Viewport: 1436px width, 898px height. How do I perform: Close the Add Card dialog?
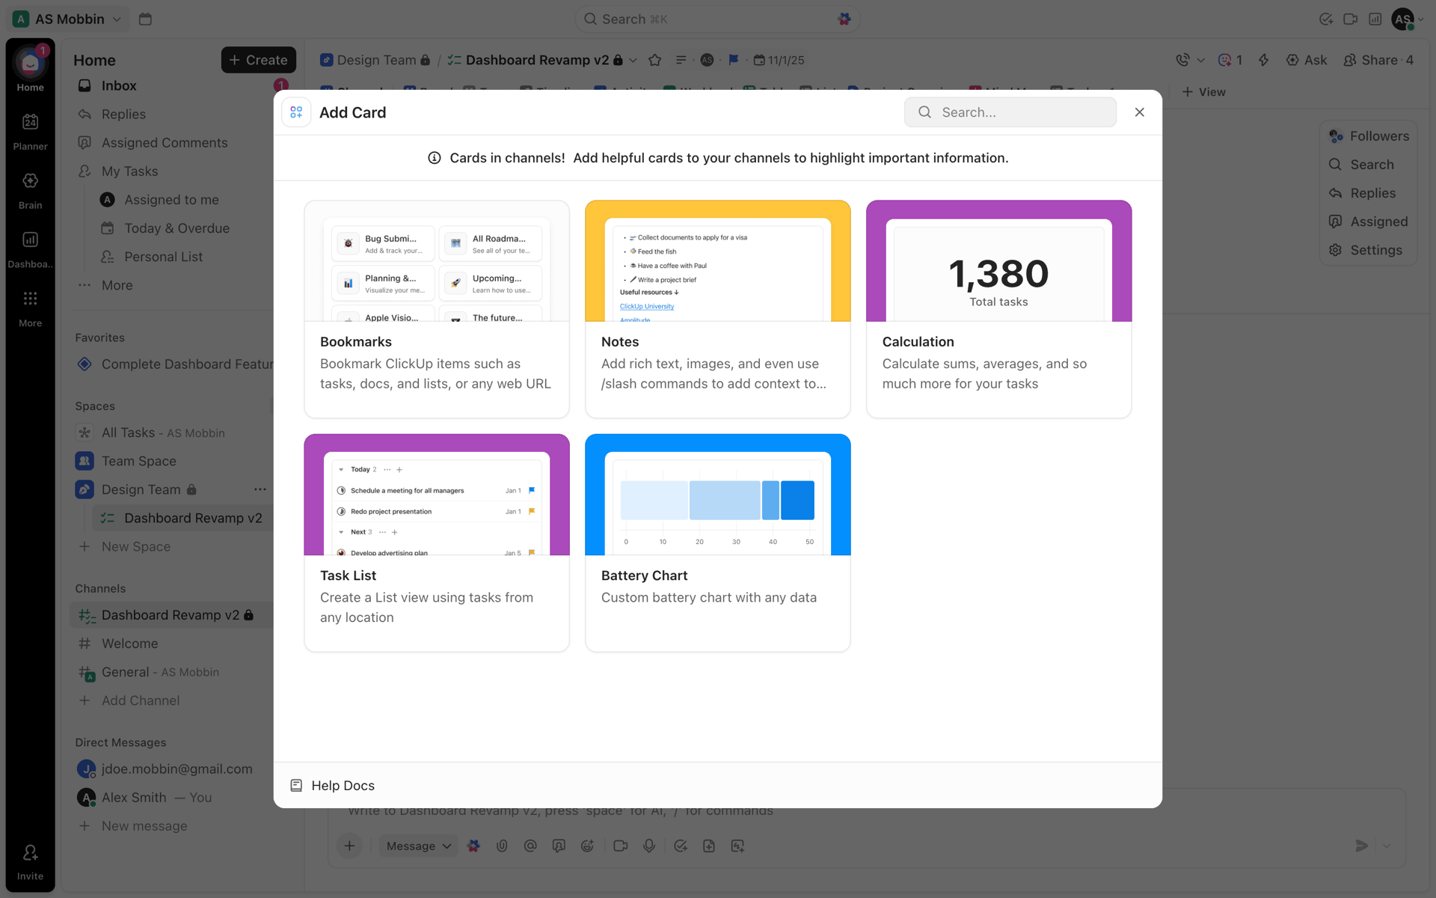click(x=1139, y=112)
